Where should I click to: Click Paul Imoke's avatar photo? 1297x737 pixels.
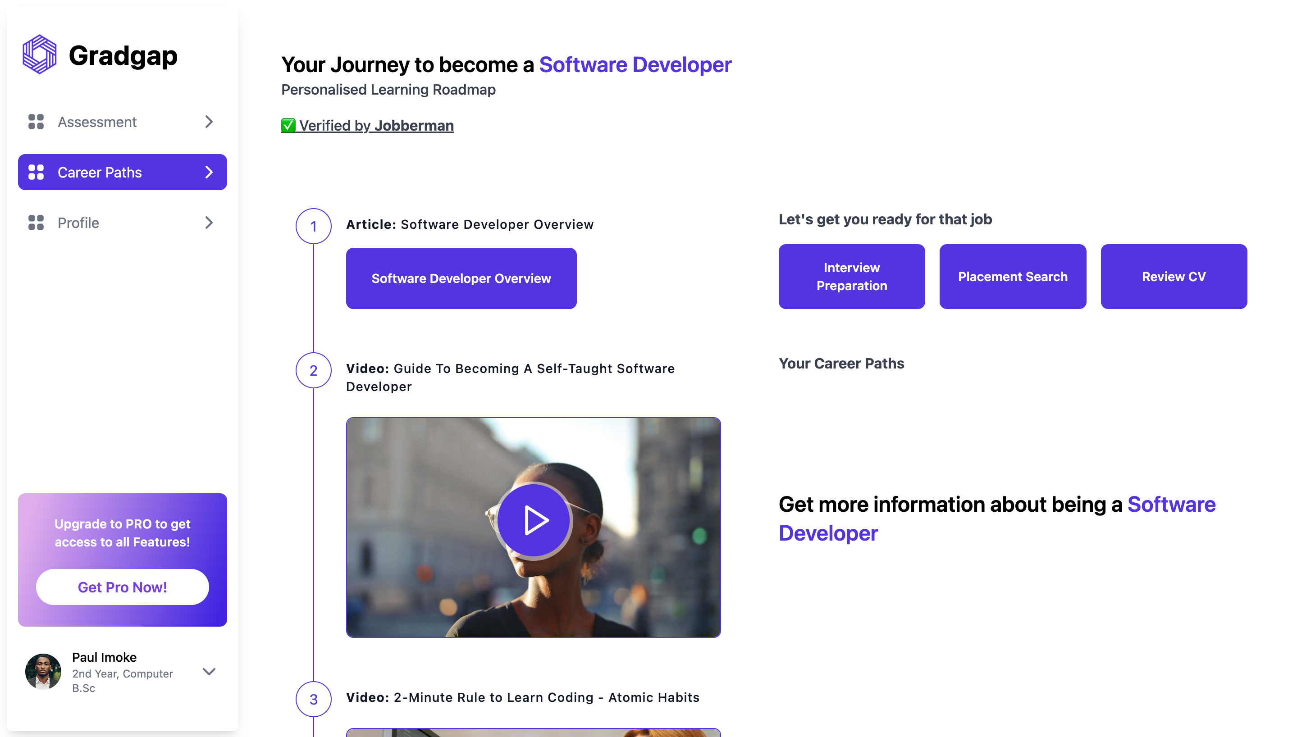(x=43, y=672)
